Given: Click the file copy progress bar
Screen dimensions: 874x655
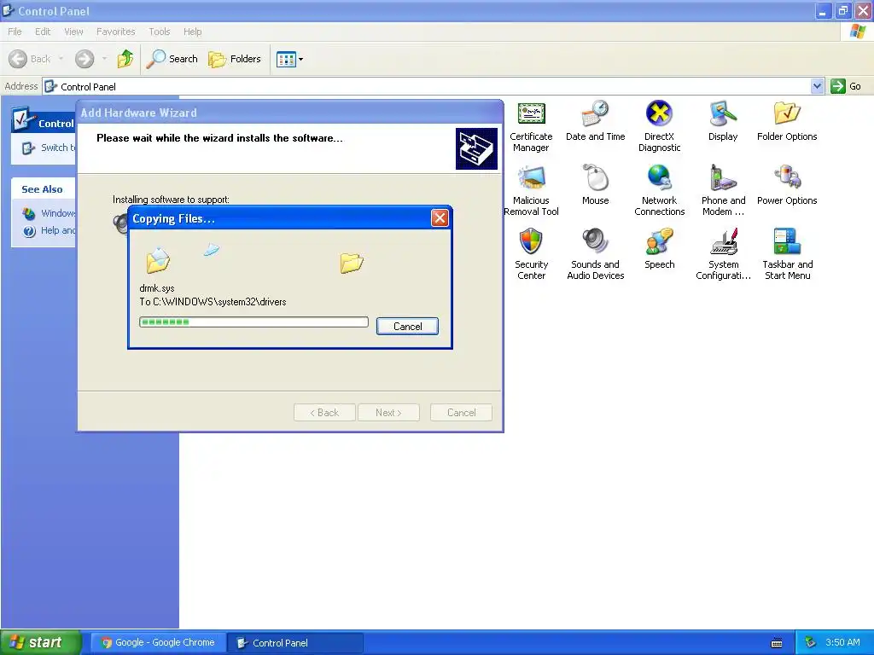Looking at the screenshot, I should point(253,322).
